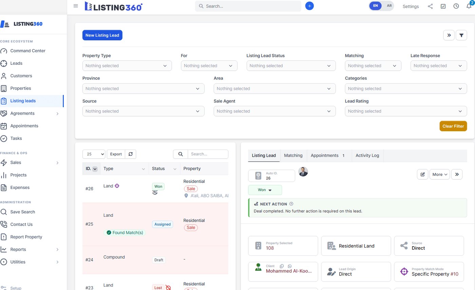Click the Export button
Screen dimensions: 475x290
(x=116, y=154)
